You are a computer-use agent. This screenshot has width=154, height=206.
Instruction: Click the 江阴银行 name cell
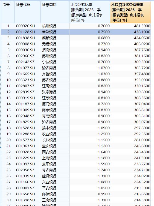pyautogui.click(x=49, y=86)
